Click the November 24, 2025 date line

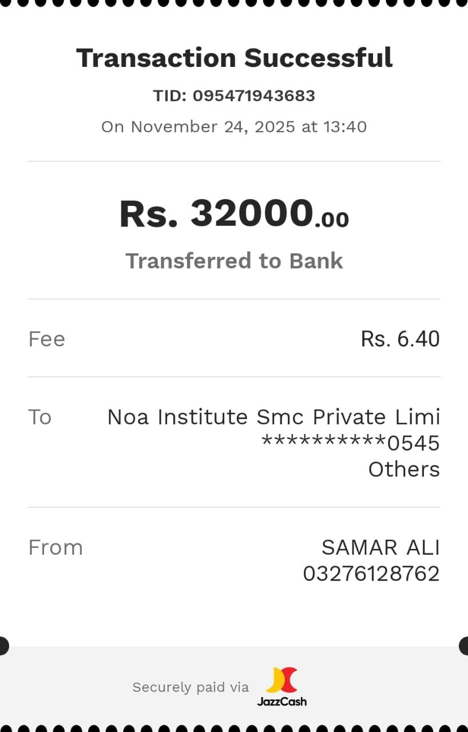pos(234,126)
